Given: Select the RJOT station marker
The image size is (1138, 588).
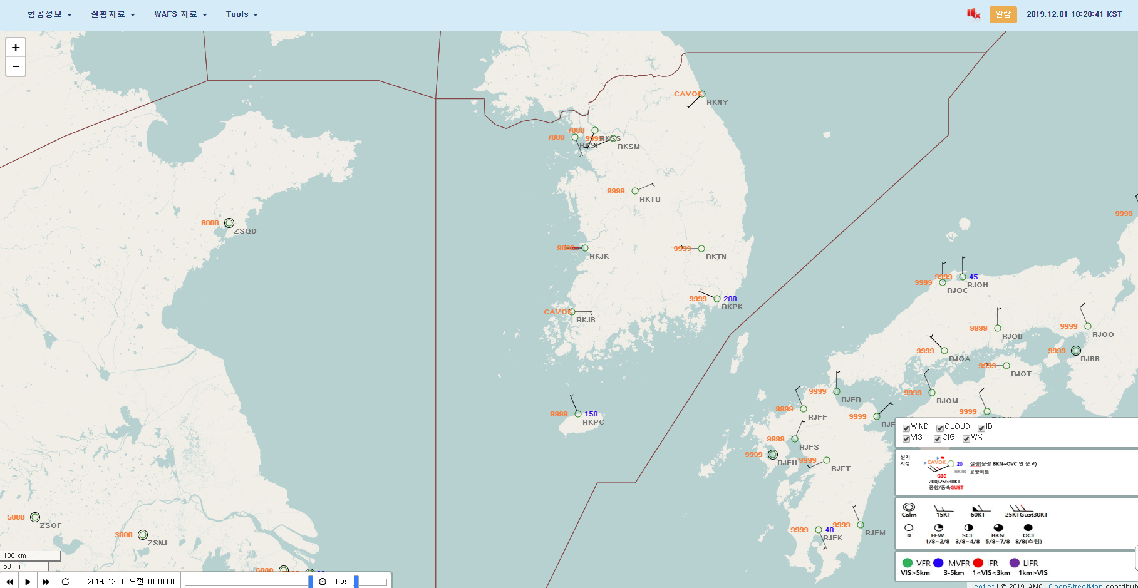Looking at the screenshot, I should click(1006, 366).
